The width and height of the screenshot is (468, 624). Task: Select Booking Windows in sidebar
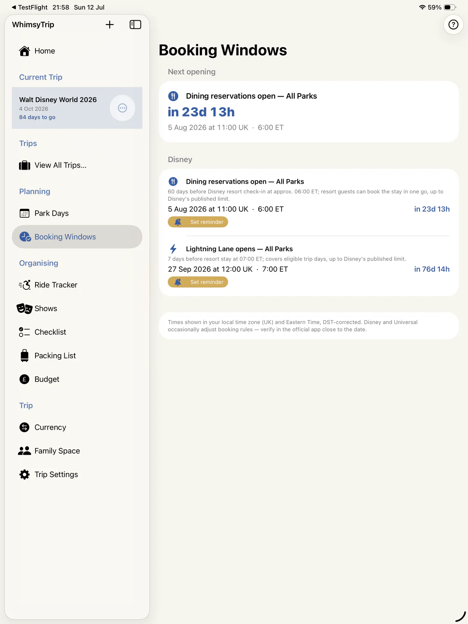coord(77,237)
